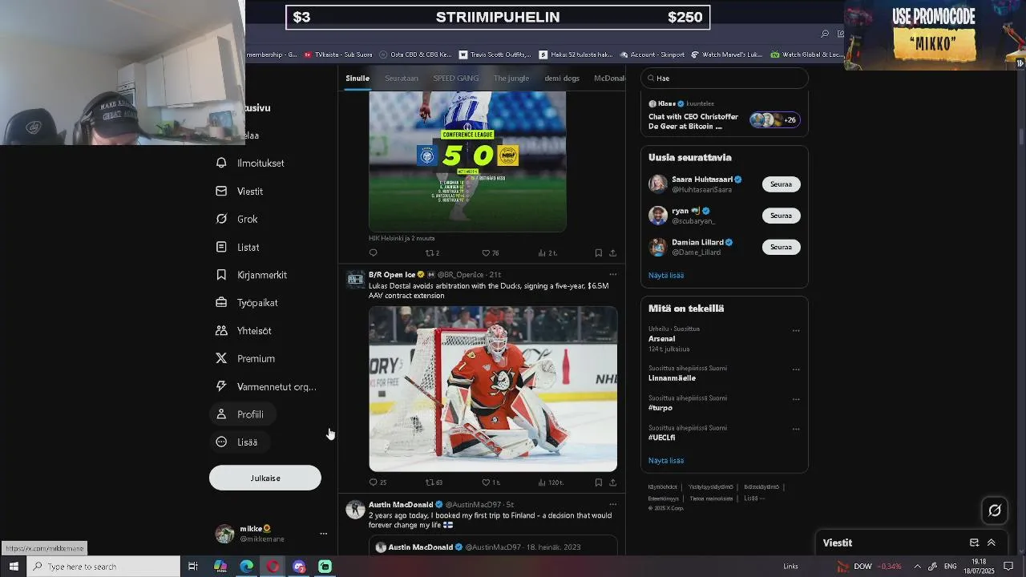Expand the Viestit messages drawer
This screenshot has height=577, width=1026.
point(992,543)
